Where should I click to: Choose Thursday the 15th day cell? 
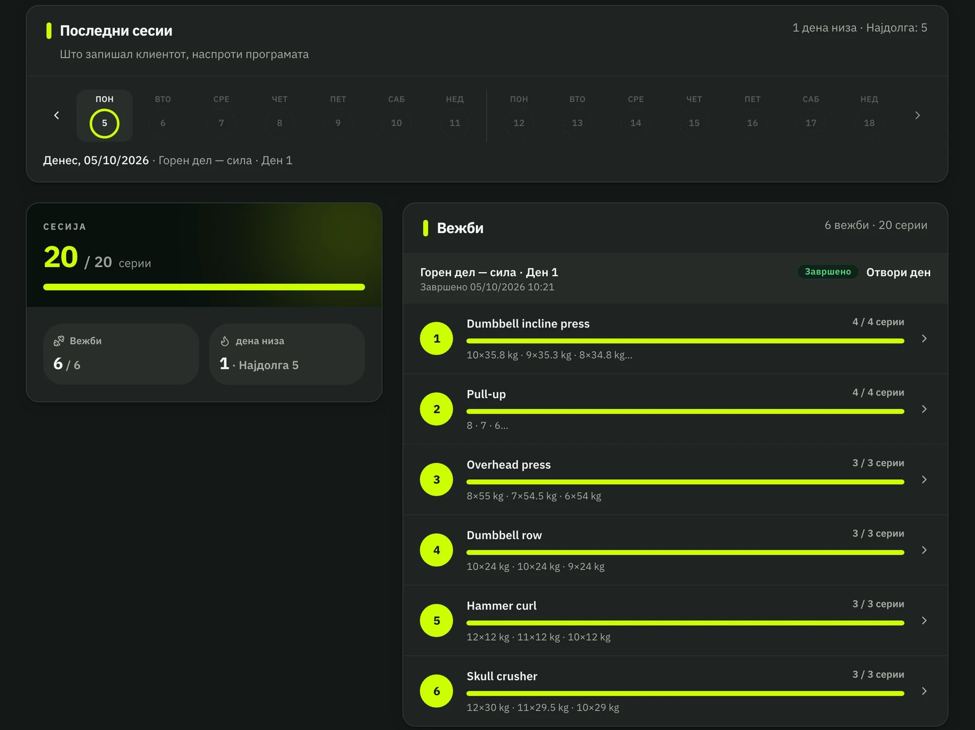(x=694, y=115)
